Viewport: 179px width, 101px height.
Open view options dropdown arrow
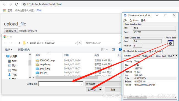107,49
